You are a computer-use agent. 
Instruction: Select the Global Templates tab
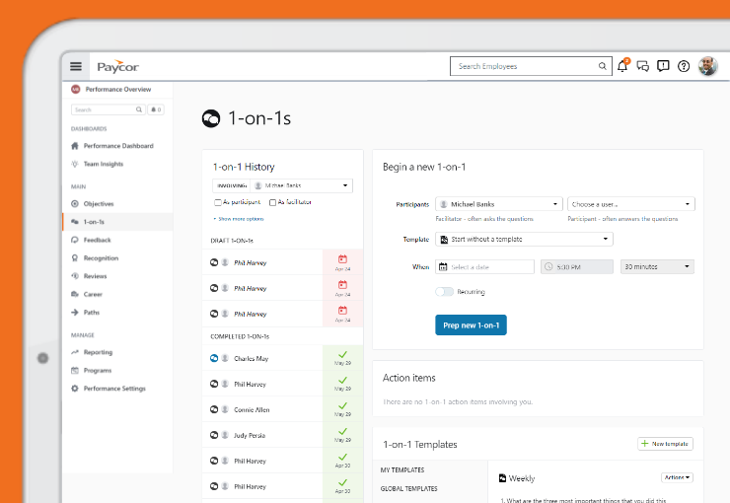408,488
